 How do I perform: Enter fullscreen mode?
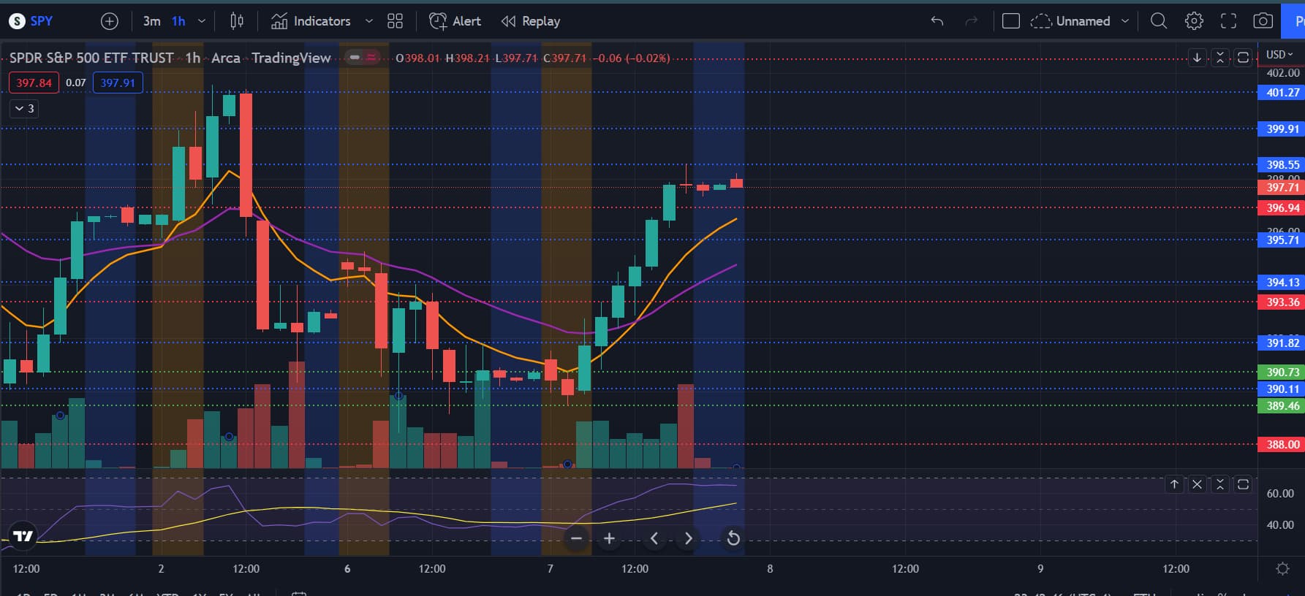pyautogui.click(x=1229, y=21)
